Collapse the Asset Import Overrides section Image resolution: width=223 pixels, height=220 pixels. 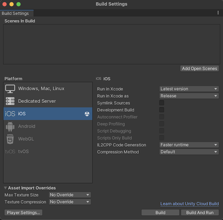(x=6, y=188)
